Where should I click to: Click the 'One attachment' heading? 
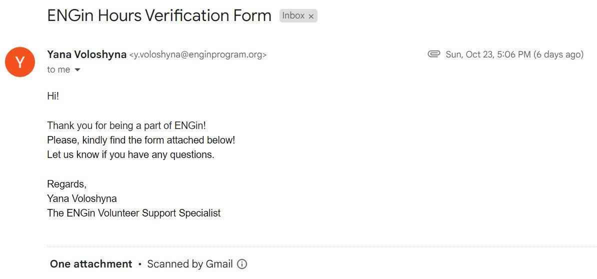point(91,264)
